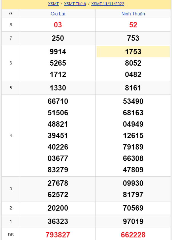172x240 pixels.
Task: Select Gia Lai eighth prize number 03
Action: pyautogui.click(x=58, y=25)
